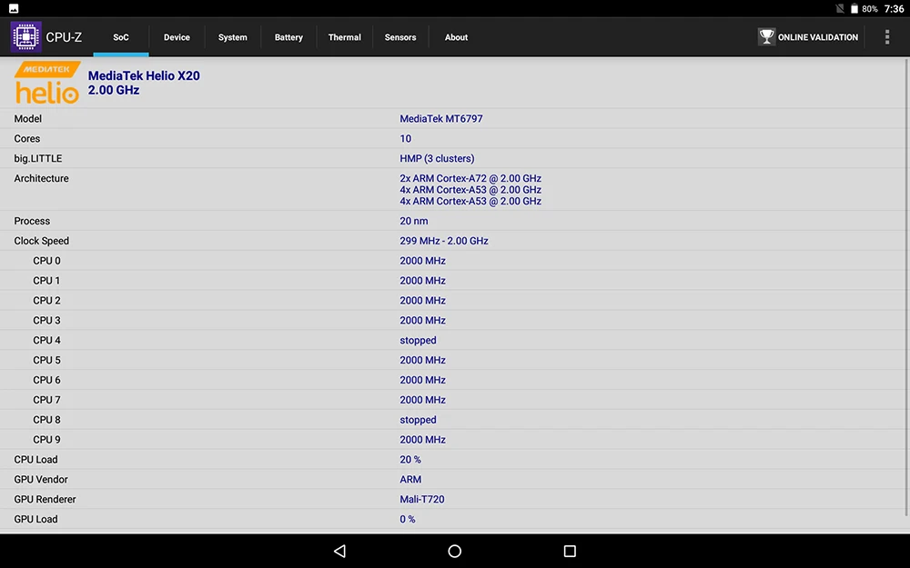This screenshot has height=568, width=910.
Task: Tap the recent apps square button
Action: (570, 551)
